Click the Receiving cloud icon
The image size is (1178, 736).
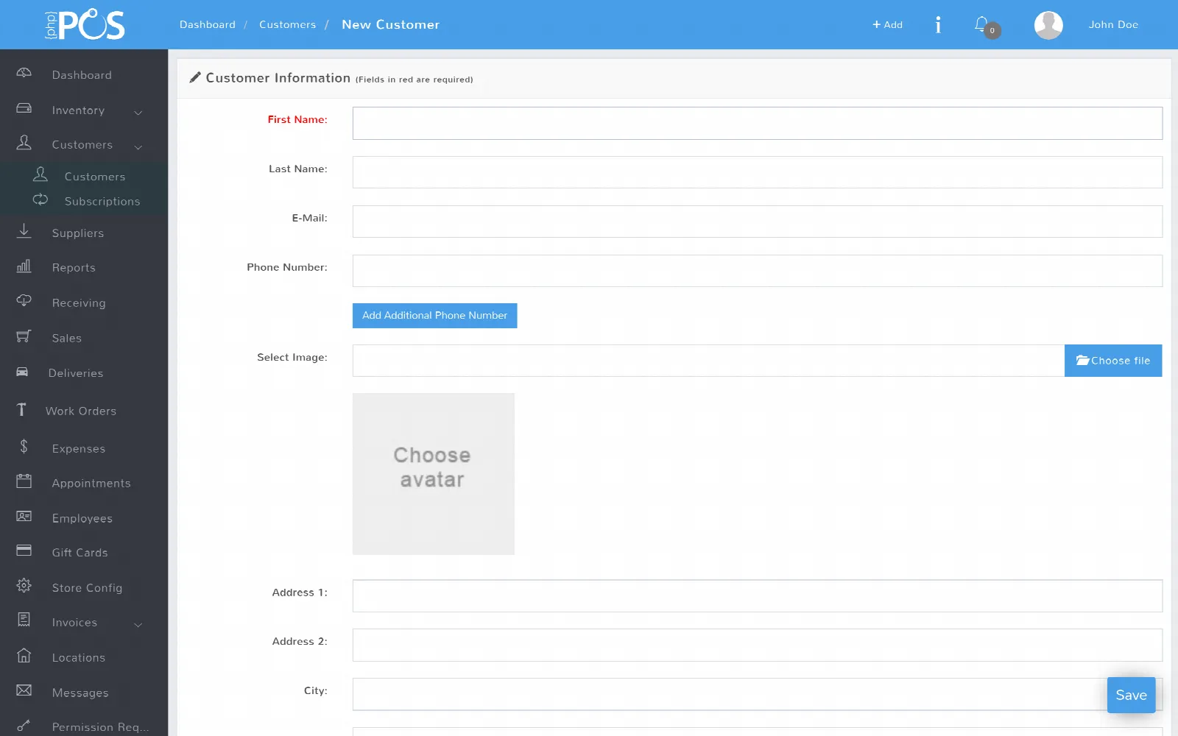pos(24,300)
